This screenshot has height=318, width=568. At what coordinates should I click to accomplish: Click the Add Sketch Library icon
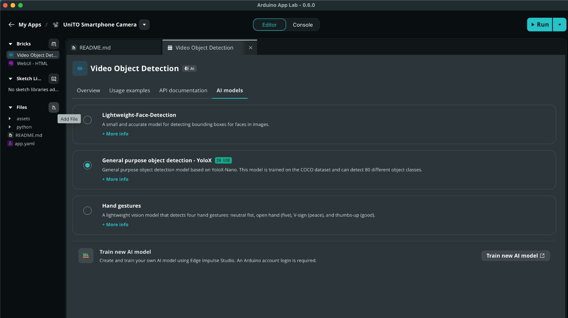click(54, 79)
